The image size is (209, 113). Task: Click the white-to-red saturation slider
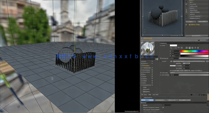point(194,54)
